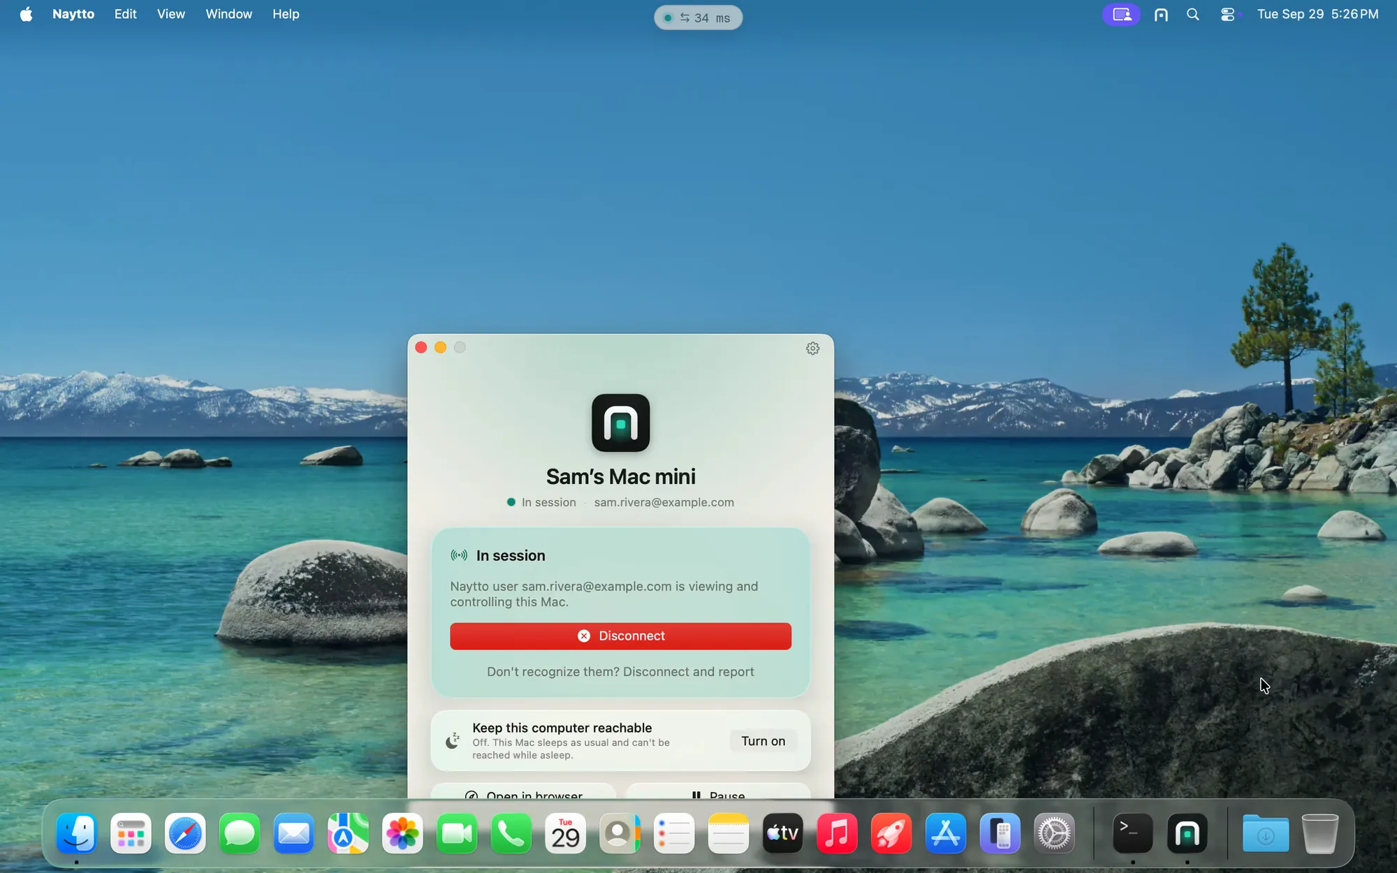Open Control Center in menu bar
1397x873 pixels.
(1228, 15)
